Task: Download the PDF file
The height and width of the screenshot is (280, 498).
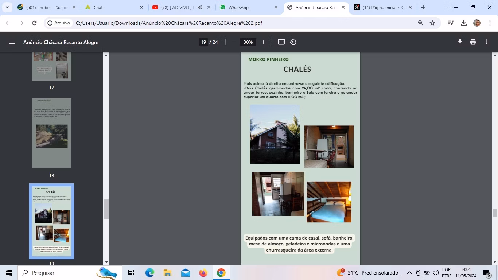Action: tap(460, 42)
